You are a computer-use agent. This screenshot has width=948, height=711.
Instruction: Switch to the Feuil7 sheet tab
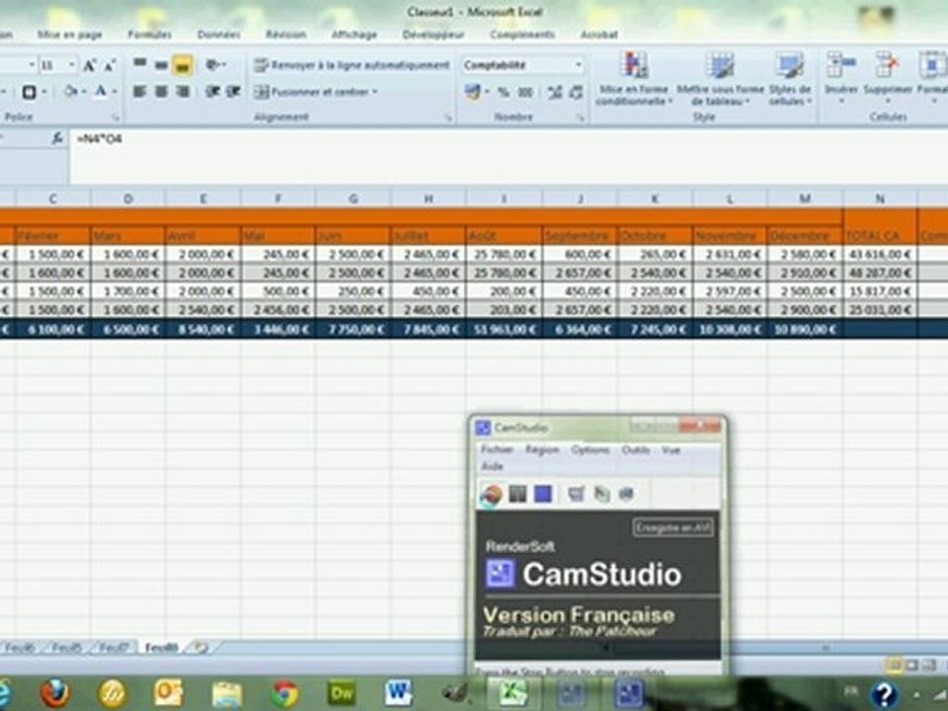114,648
